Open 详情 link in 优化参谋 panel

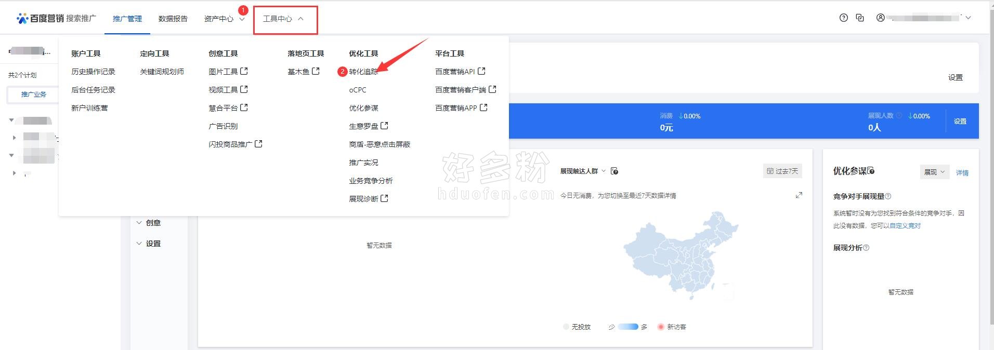[962, 173]
